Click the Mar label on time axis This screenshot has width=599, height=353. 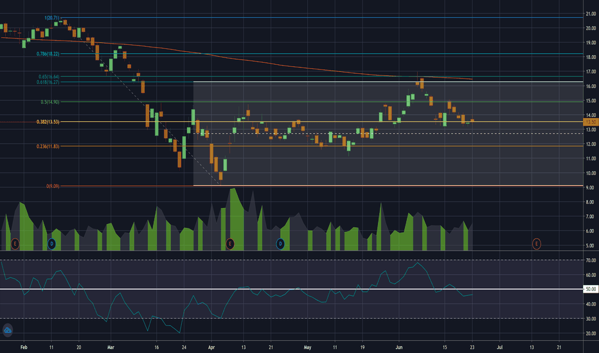tap(111, 347)
